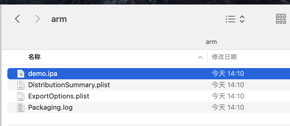Sort by the 名称 column header
The height and width of the screenshot is (126, 290).
point(34,57)
